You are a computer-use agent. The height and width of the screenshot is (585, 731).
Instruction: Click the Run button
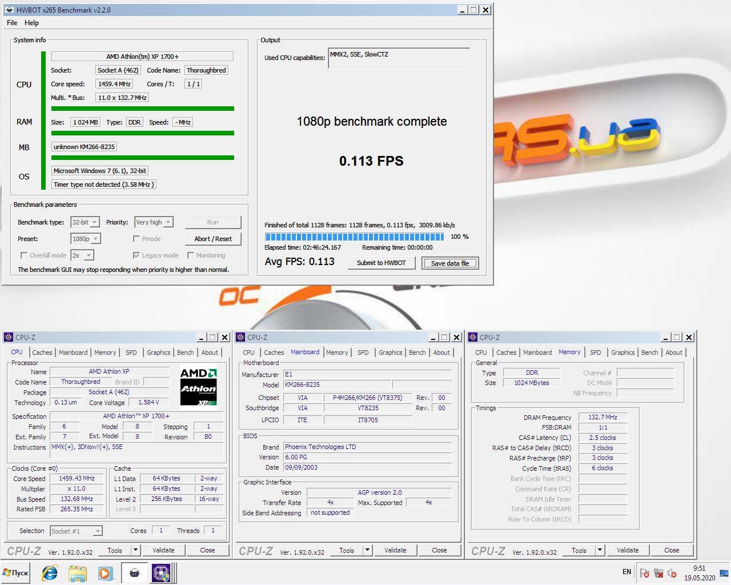213,222
